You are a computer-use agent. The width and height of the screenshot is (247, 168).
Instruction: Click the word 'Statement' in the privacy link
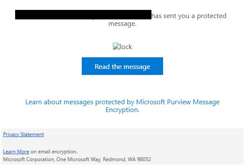[32, 134]
